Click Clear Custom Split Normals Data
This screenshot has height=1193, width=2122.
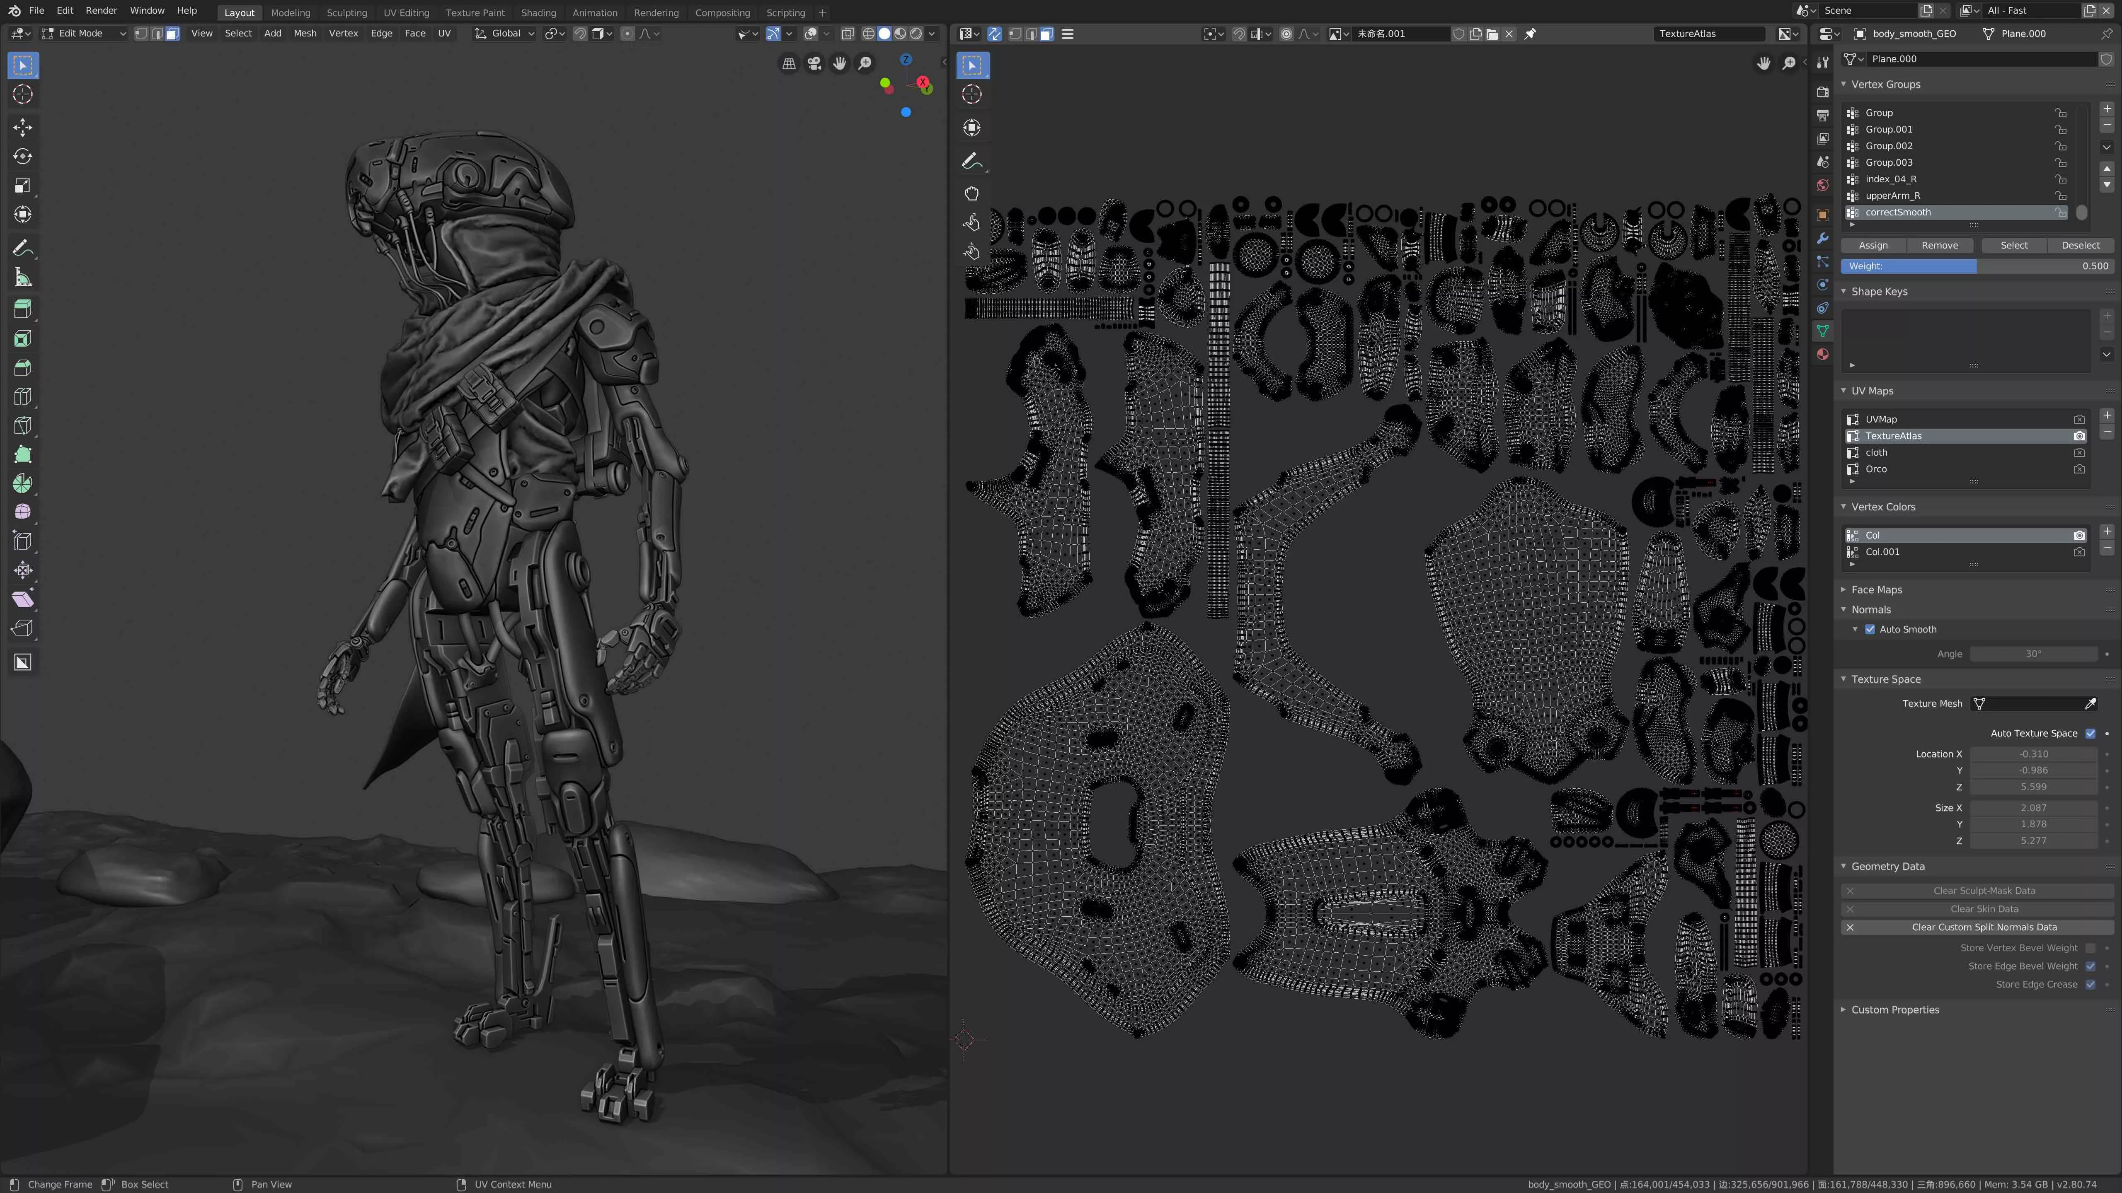coord(1984,927)
